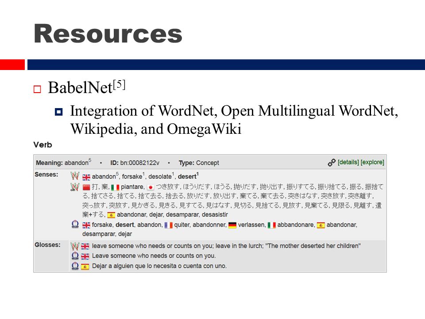This screenshot has height=319, width=425.
Task: Click the word 'desolate' in the WordNet senses
Action: pyautogui.click(x=161, y=176)
